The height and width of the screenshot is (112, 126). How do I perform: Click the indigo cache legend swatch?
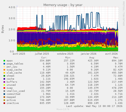coord(4,79)
